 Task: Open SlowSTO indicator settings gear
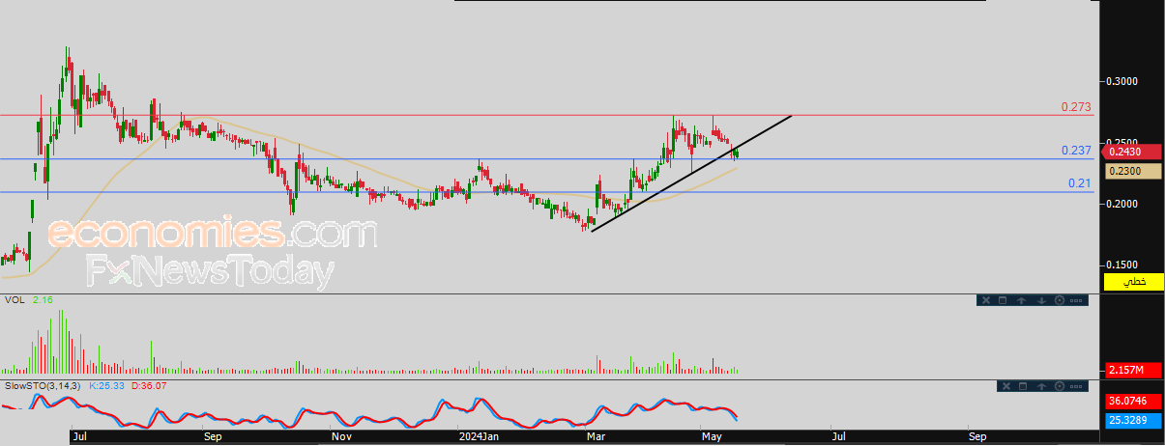1060,386
